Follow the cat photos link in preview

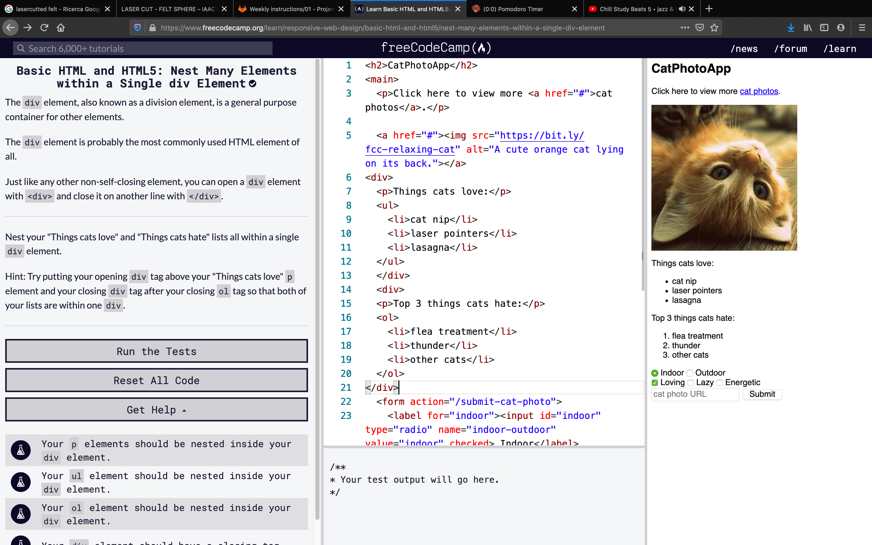coord(759,91)
